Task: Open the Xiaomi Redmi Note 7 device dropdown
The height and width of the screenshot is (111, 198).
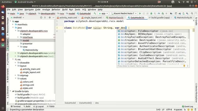Action: 124,14
